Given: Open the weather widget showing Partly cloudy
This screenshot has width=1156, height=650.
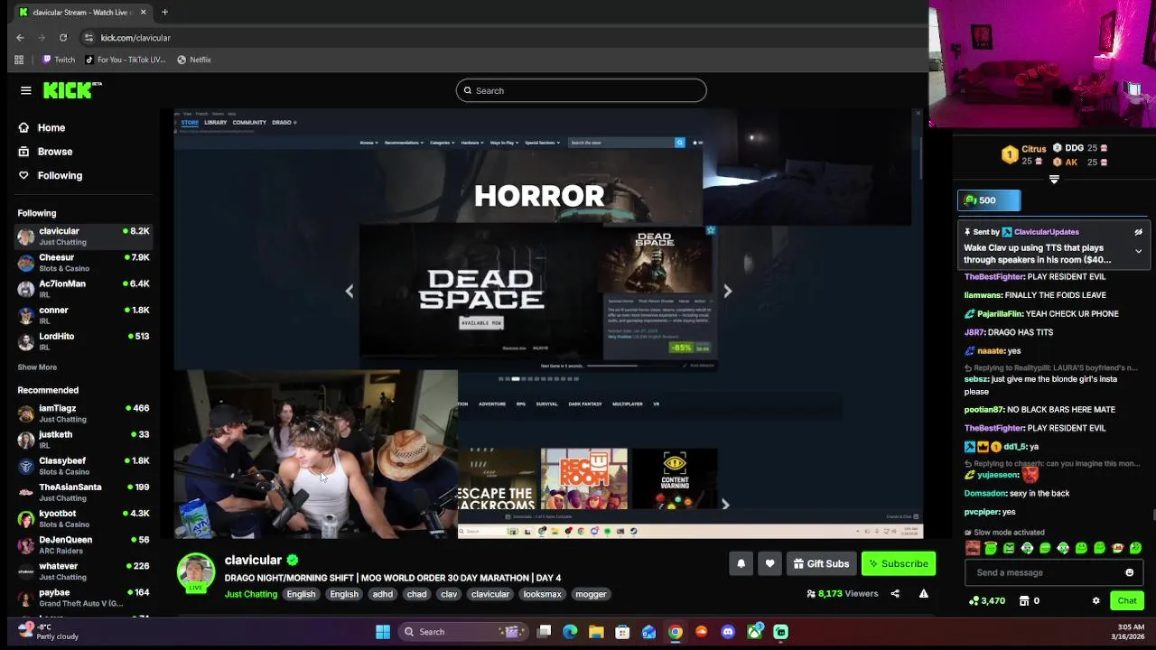Looking at the screenshot, I should (50, 632).
